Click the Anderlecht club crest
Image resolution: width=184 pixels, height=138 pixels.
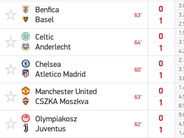[26, 47]
